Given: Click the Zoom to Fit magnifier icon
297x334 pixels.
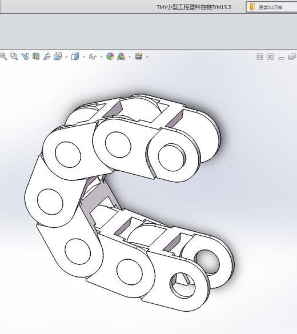Looking at the screenshot, I should [x=3, y=57].
